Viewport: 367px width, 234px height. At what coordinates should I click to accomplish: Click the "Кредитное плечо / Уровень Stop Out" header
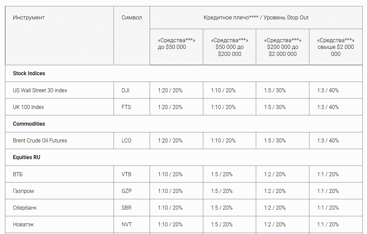(x=256, y=18)
